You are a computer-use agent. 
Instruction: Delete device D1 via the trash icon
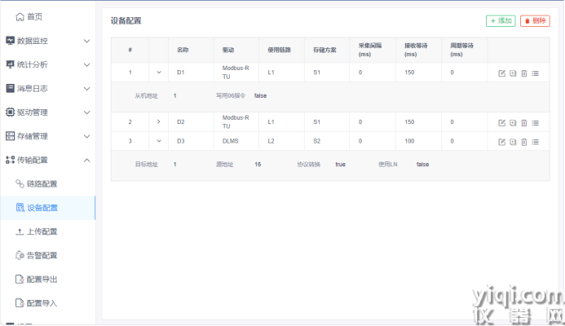point(524,73)
